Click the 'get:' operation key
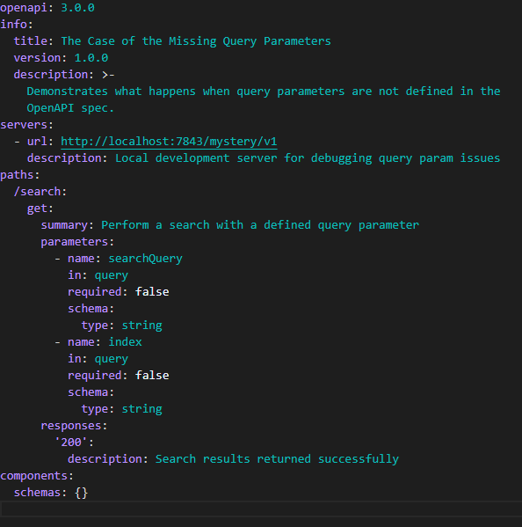The width and height of the screenshot is (522, 527). pyautogui.click(x=40, y=209)
